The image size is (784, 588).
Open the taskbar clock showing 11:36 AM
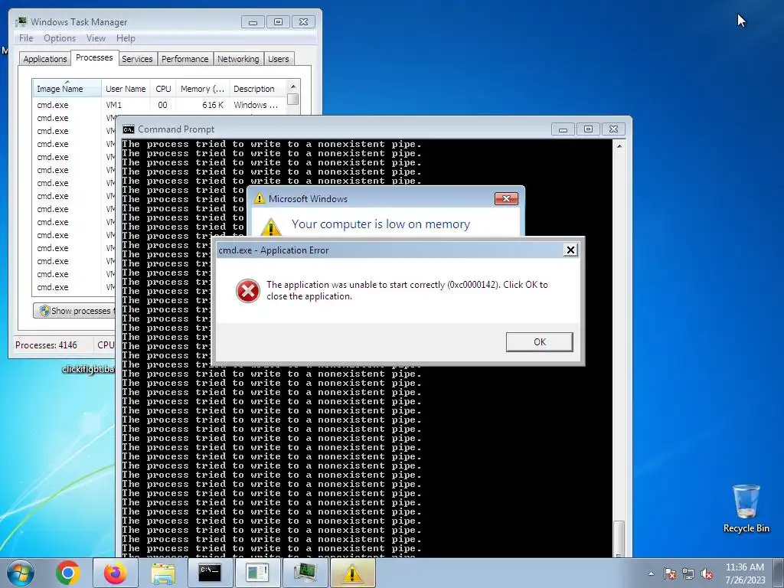coord(745,573)
